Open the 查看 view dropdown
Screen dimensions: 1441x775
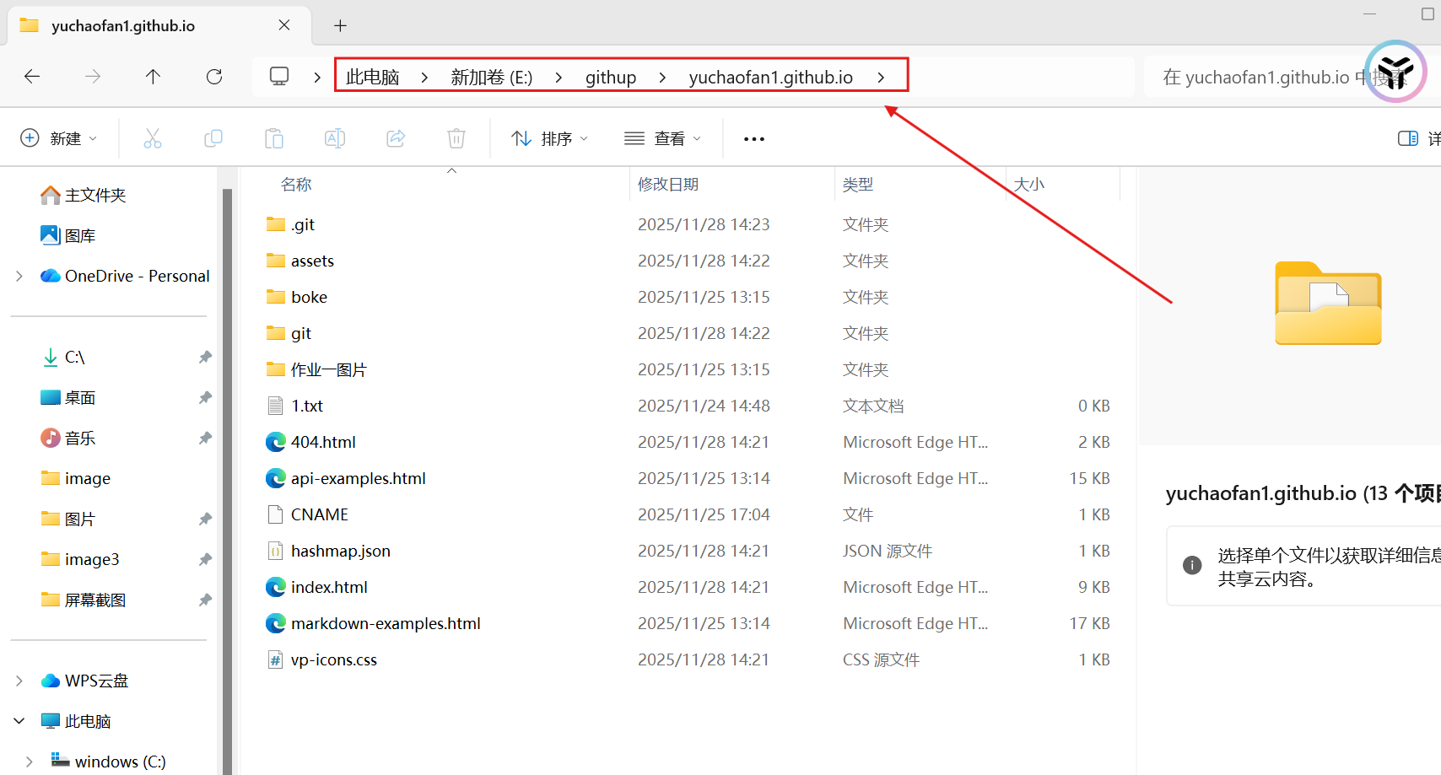click(x=663, y=138)
